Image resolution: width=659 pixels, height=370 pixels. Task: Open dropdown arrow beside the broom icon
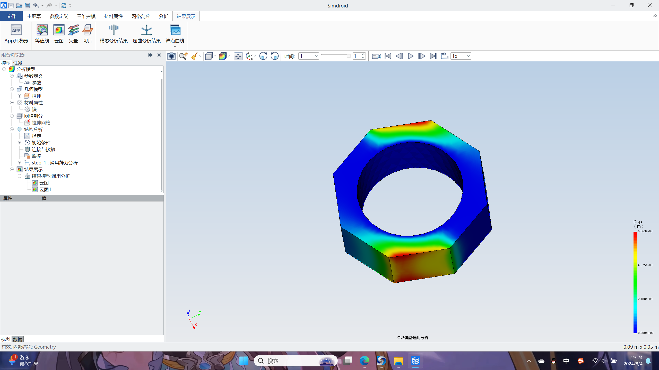[200, 56]
